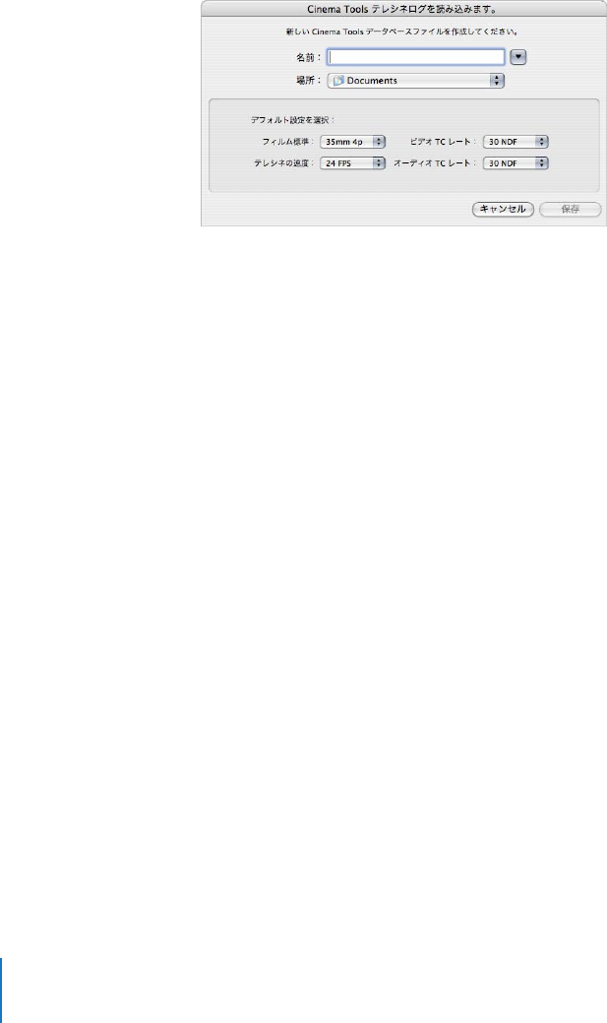607x1023 pixels.
Task: Click the Cinema Tools dialog title bar
Action: point(403,10)
